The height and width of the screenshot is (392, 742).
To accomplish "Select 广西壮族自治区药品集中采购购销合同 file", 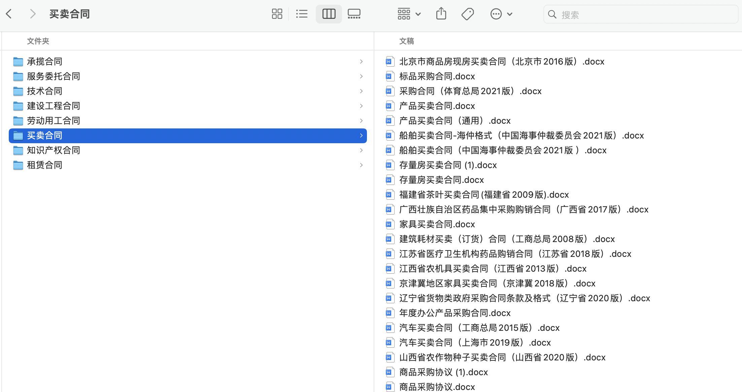I will [524, 209].
